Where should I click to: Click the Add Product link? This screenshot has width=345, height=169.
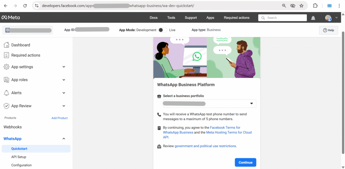(x=59, y=118)
